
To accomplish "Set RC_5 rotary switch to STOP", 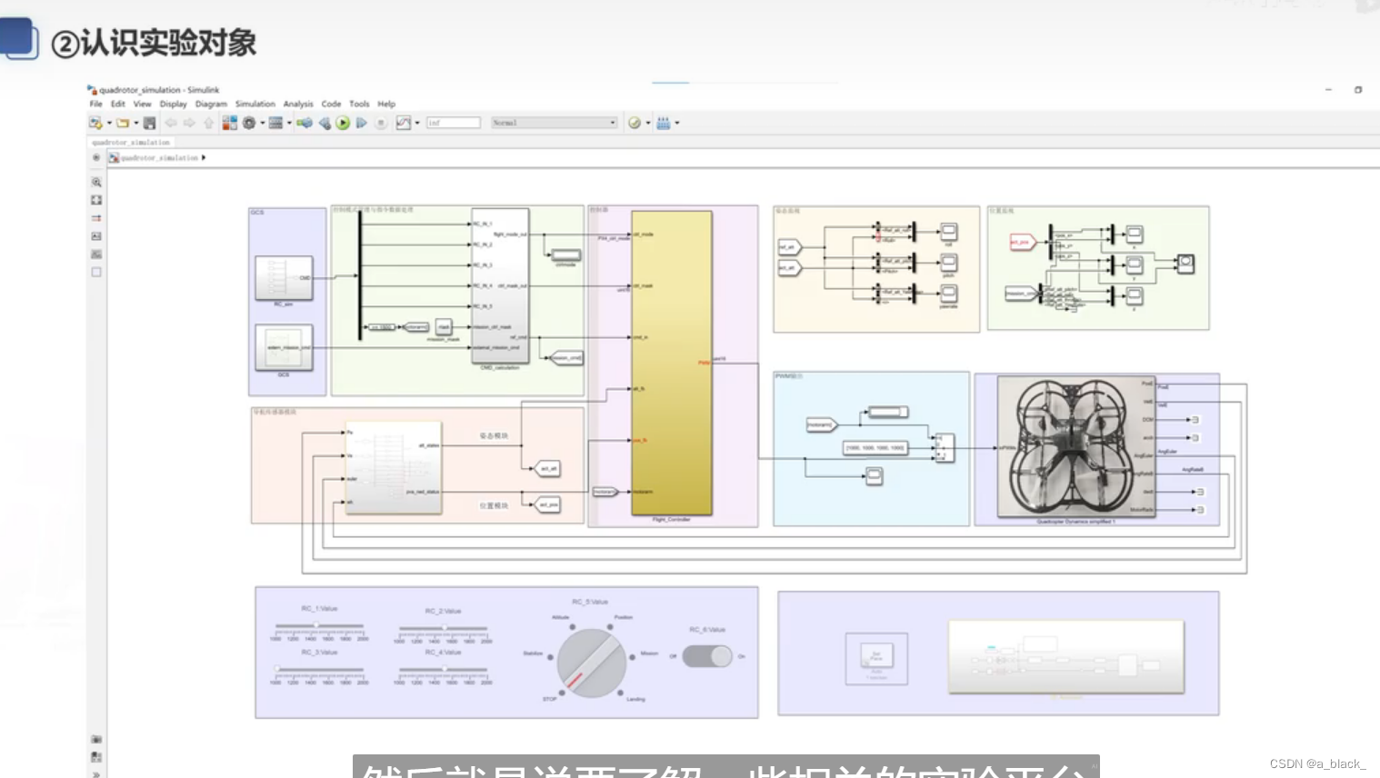I will point(561,693).
